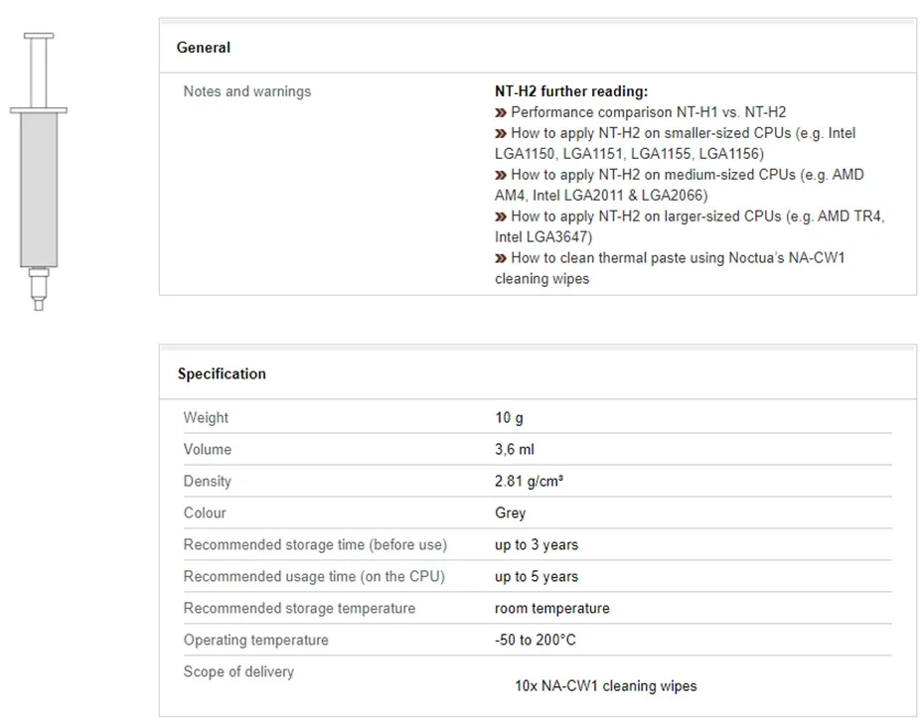Open Performance comparison NT-H1 vs. NT-H2 link

pos(648,113)
